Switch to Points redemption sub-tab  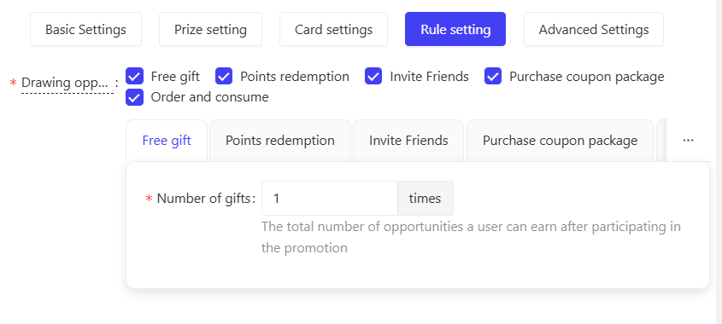click(x=280, y=141)
